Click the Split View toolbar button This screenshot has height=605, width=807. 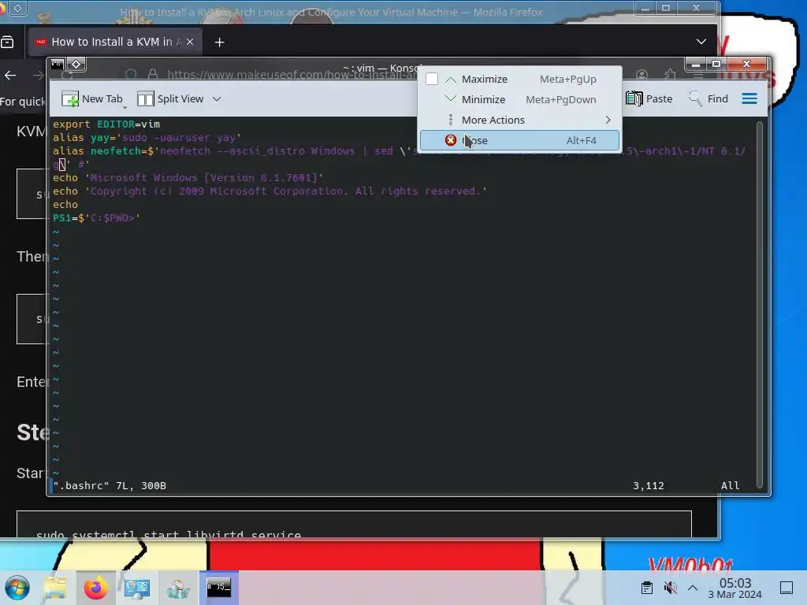click(170, 98)
